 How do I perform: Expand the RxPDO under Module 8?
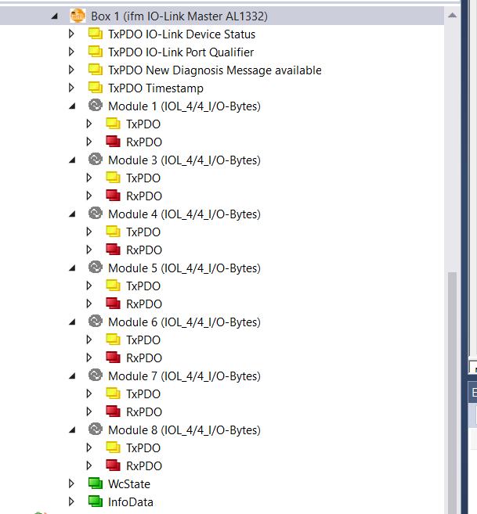[x=89, y=465]
